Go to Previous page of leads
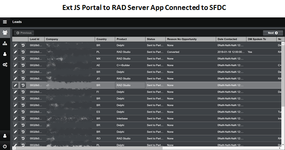This screenshot has height=150, width=285. (x=24, y=33)
